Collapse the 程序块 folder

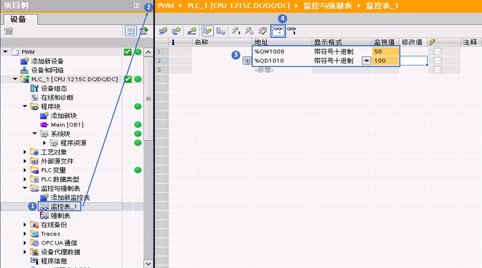[x=25, y=106]
